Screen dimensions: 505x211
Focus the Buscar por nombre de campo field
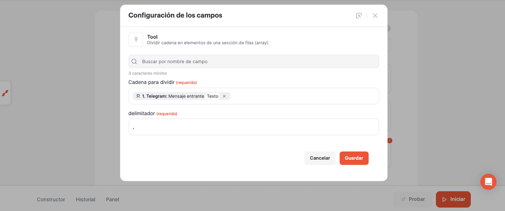click(254, 61)
